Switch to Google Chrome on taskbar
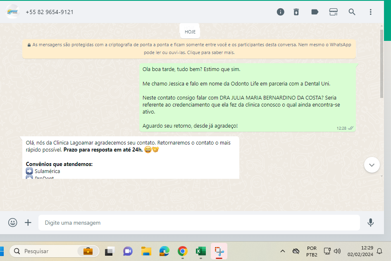The height and width of the screenshot is (261, 391). pos(183,251)
